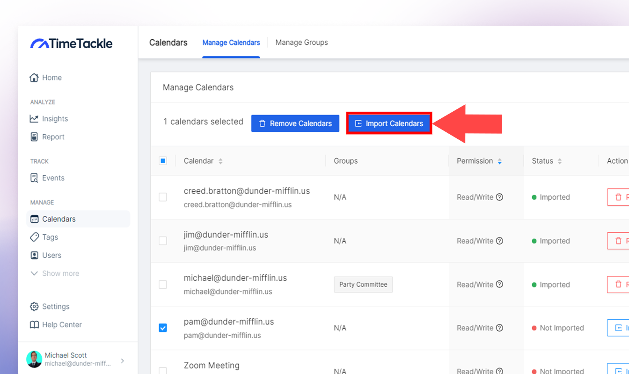Click import button in pam row
This screenshot has height=374, width=629.
click(x=618, y=328)
